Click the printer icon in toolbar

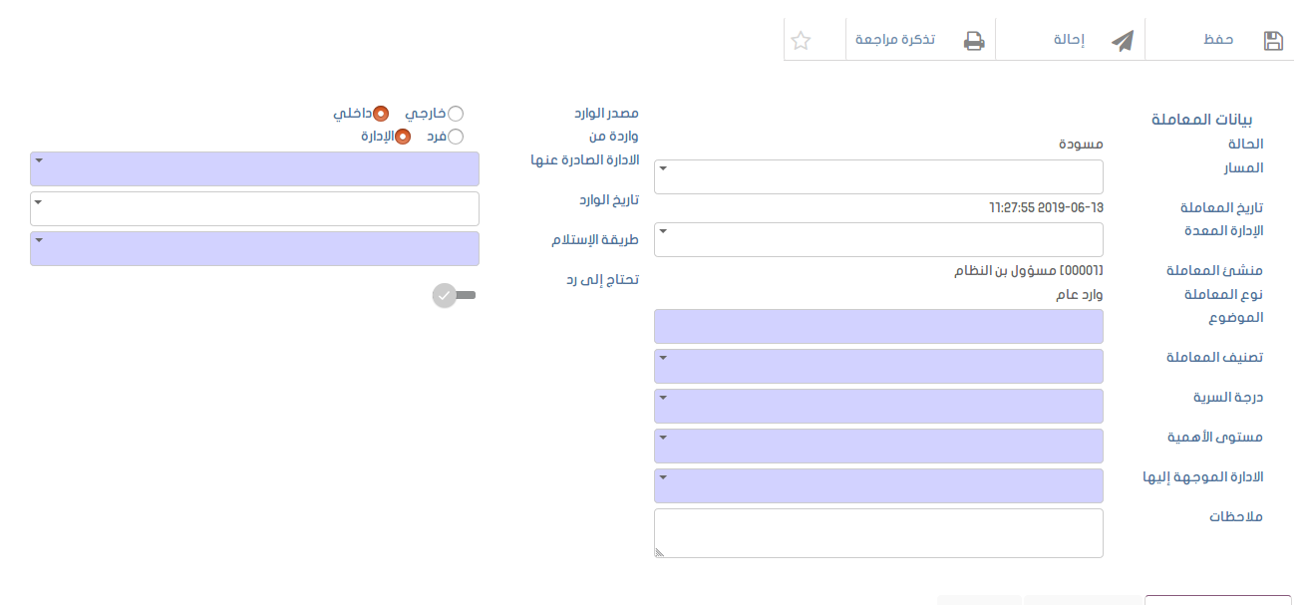tap(973, 41)
